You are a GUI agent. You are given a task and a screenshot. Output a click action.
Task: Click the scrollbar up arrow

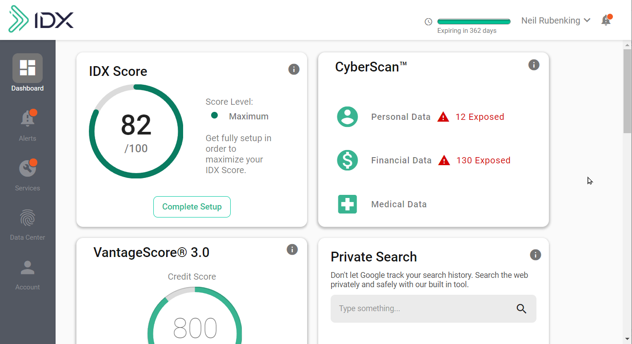pyautogui.click(x=627, y=45)
